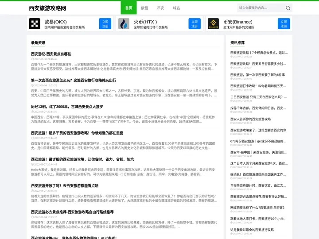The image size is (319, 239).
Task: Open sidebar link 跟着本地人来打卡
Action: [x=258, y=219]
